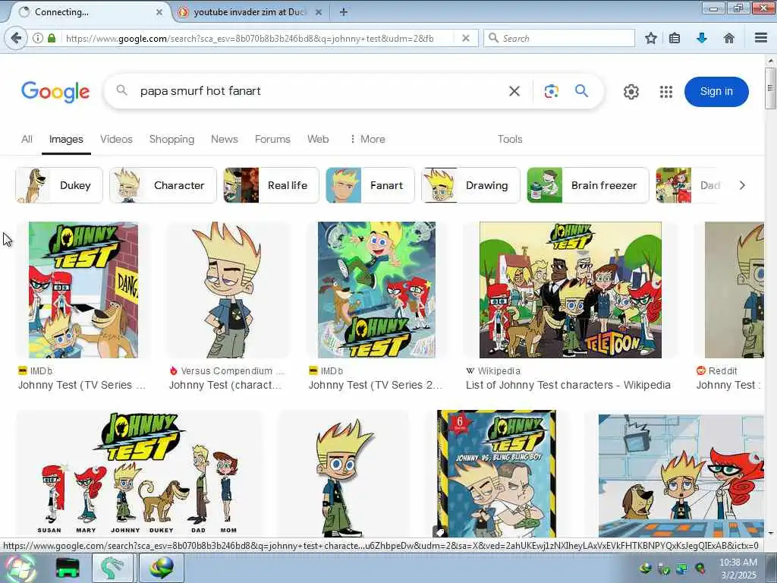777x583 pixels.
Task: Open the Reddit Johnny Test image
Action: pos(735,290)
